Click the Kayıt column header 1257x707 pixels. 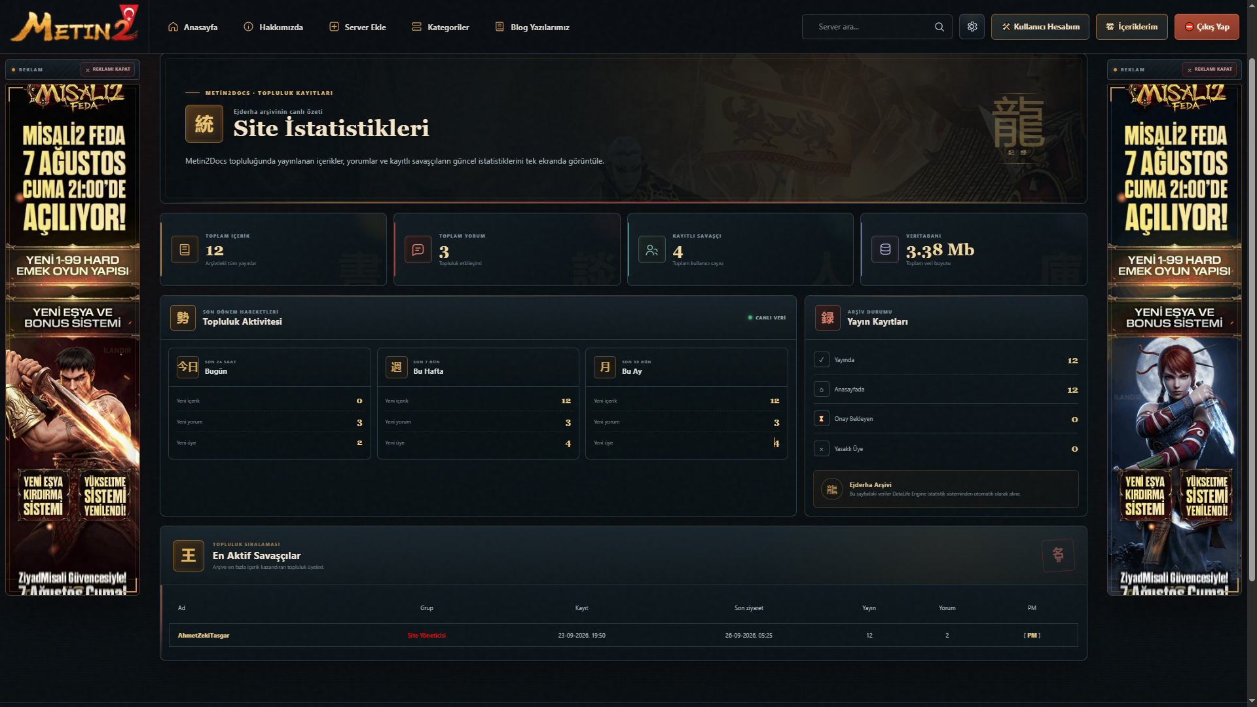[x=581, y=608]
